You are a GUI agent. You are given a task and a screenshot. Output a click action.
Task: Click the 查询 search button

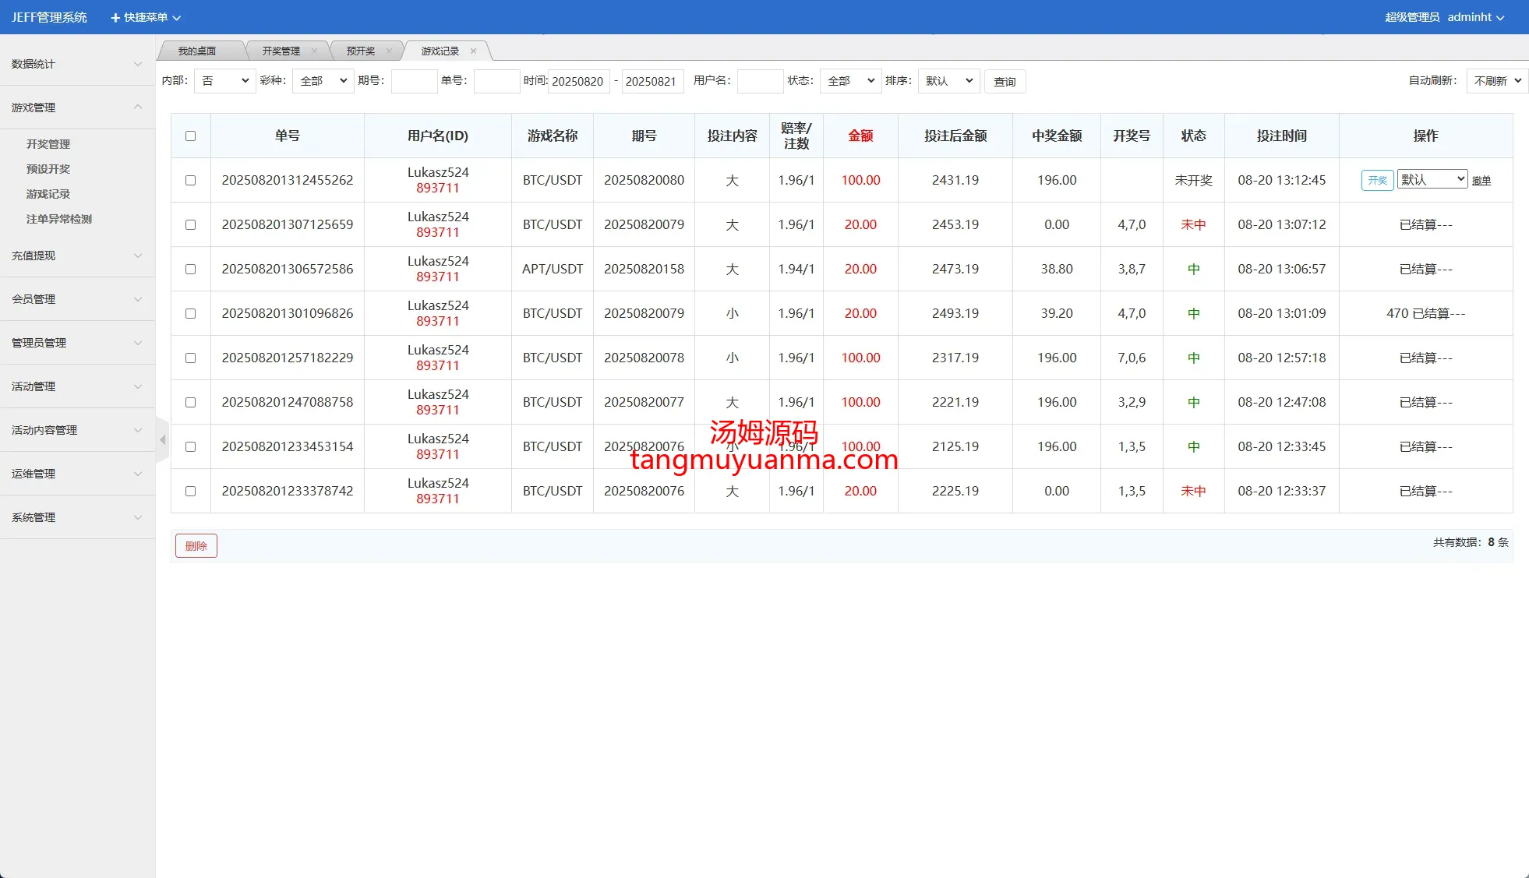(x=1005, y=82)
